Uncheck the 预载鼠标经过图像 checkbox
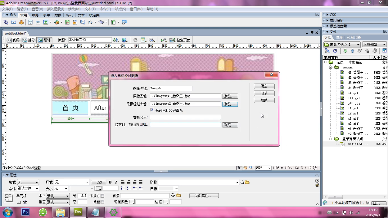The height and width of the screenshot is (218, 388). pyautogui.click(x=152, y=110)
